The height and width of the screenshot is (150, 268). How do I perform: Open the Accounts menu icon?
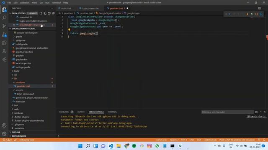[x=4, y=125]
